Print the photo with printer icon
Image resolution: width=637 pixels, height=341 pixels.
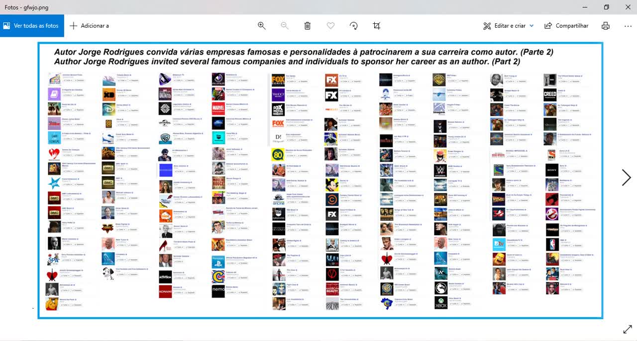pos(605,26)
